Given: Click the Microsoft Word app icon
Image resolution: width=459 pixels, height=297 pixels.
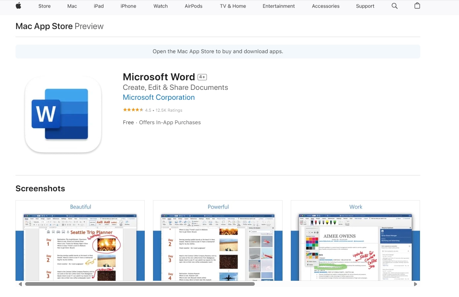Looking at the screenshot, I should coord(63,114).
